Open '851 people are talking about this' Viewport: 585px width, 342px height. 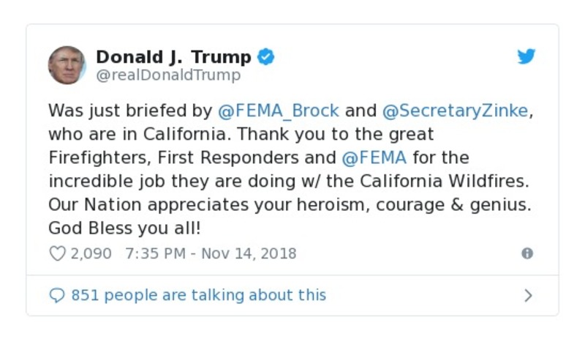click(x=198, y=295)
